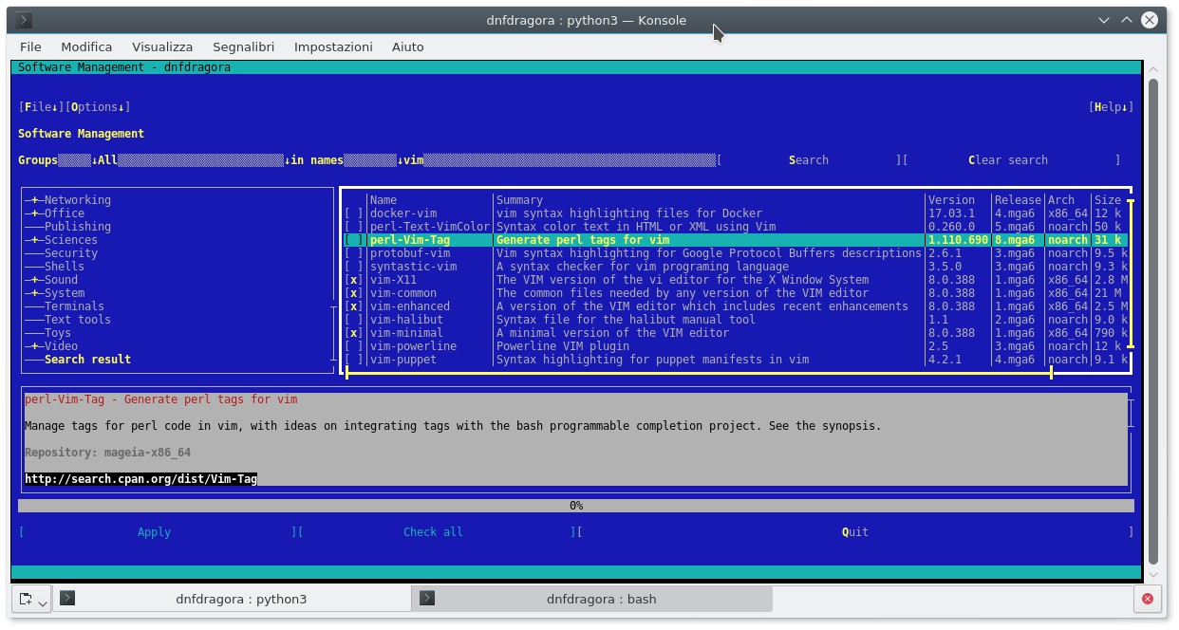Screen dimensions: 1179x630
Task: Click the 0% progress bar
Action: click(576, 506)
